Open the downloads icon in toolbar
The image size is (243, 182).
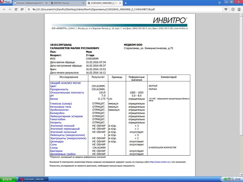pyautogui.click(x=233, y=9)
